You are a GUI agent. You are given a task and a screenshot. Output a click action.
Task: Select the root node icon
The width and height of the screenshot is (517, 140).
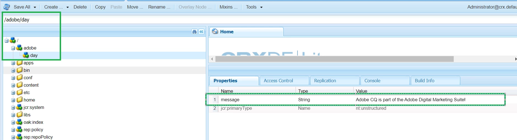(13, 40)
